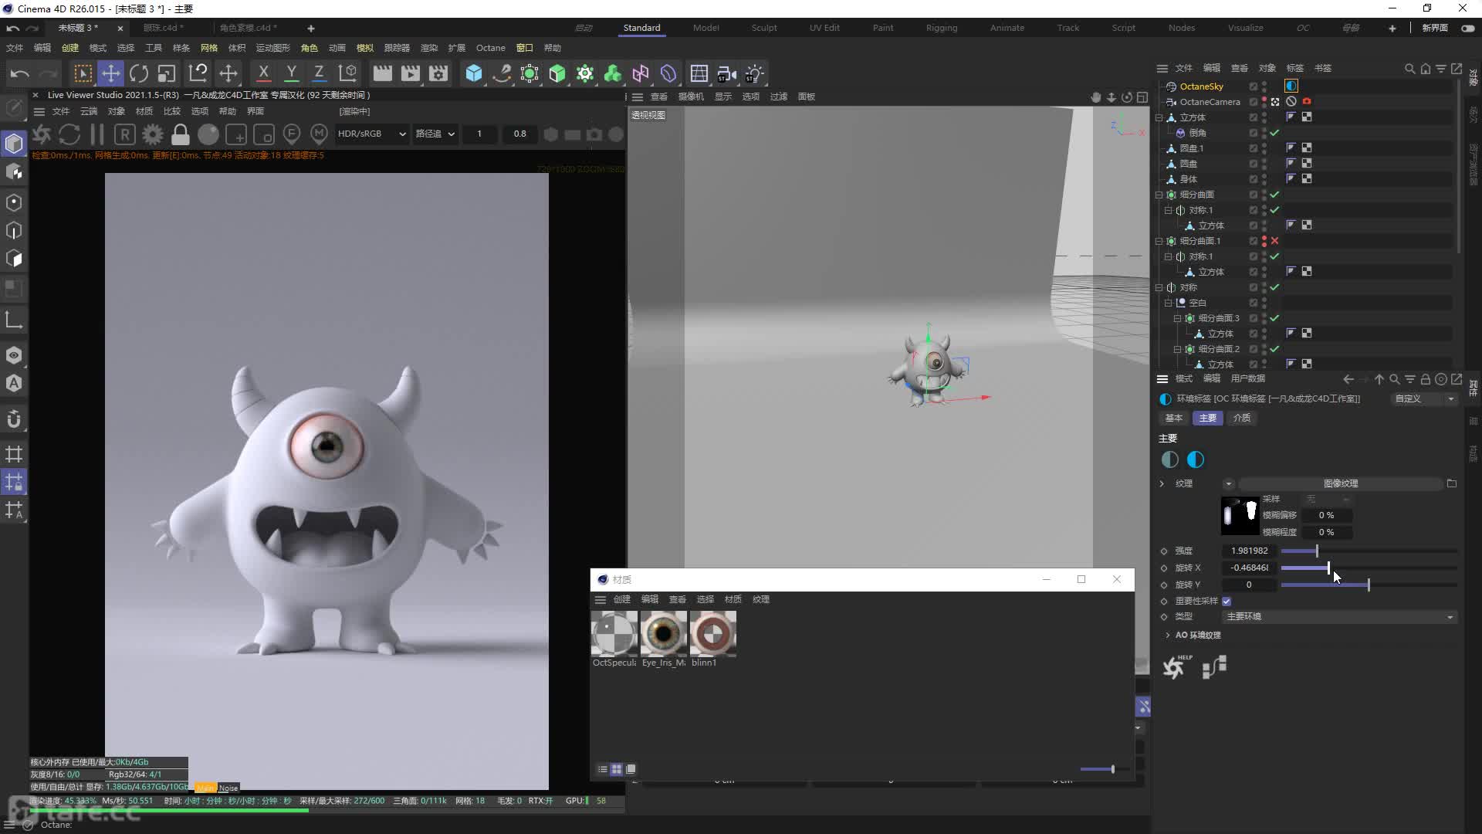Open the 基本 tab in attributes

point(1174,418)
